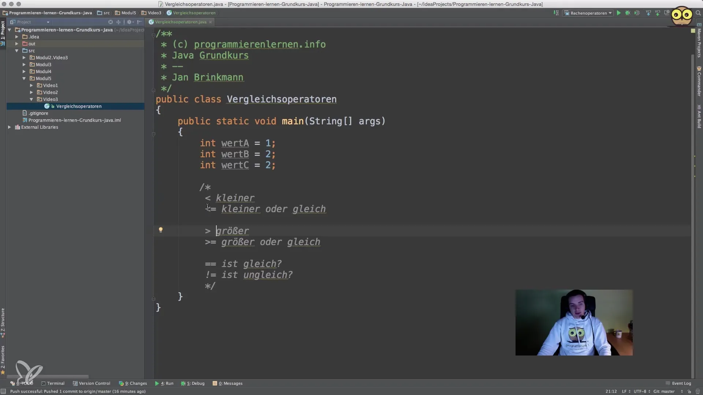Fold the header Javadoc comment via gutter
Viewport: 703px width, 395px height.
(x=153, y=35)
